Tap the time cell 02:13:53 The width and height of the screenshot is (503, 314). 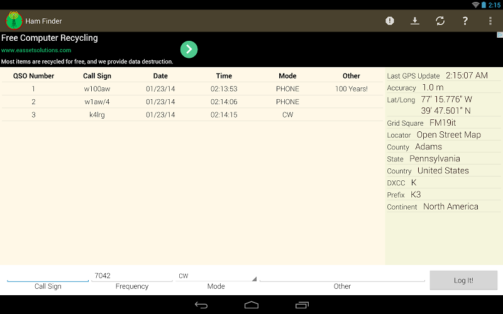[x=224, y=89]
